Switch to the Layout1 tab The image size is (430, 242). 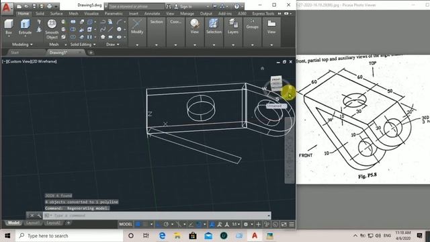pos(33,223)
